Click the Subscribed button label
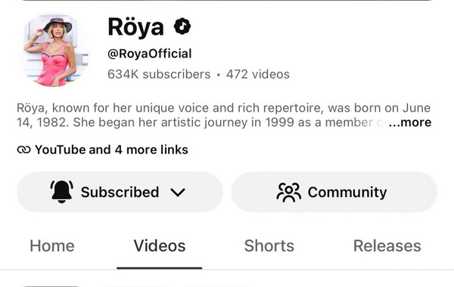This screenshot has width=454, height=287. [120, 192]
